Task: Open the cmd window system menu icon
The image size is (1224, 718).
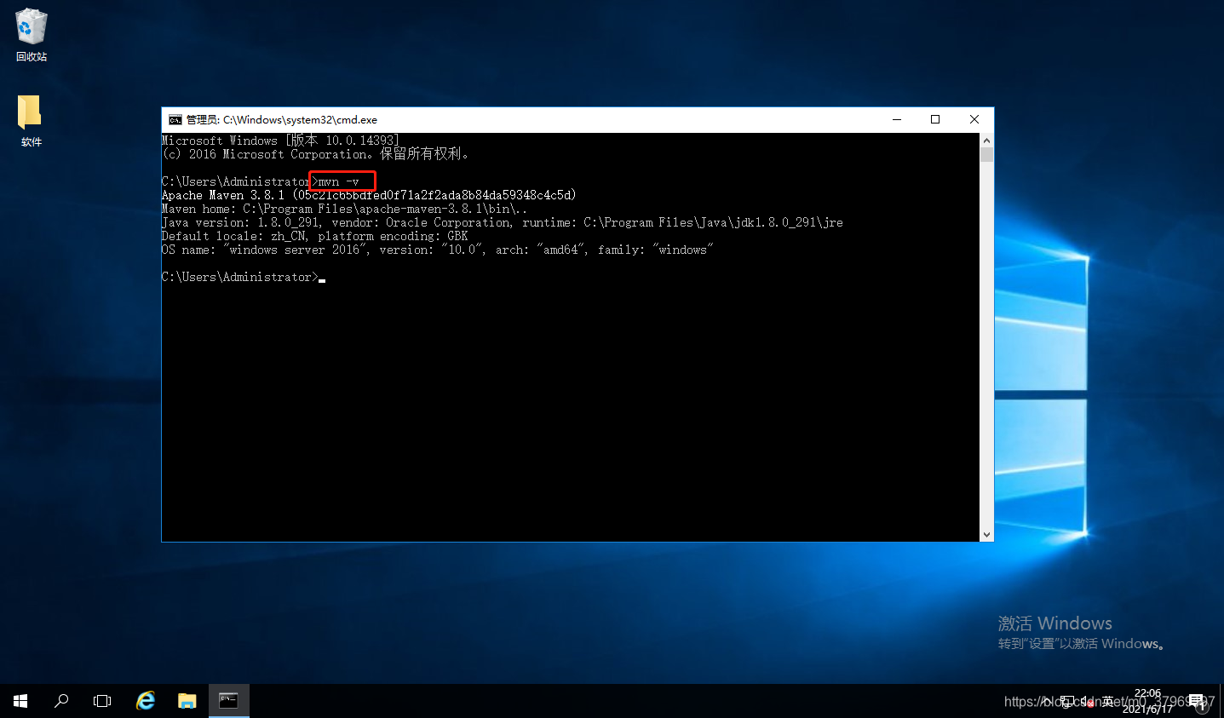Action: click(x=175, y=119)
